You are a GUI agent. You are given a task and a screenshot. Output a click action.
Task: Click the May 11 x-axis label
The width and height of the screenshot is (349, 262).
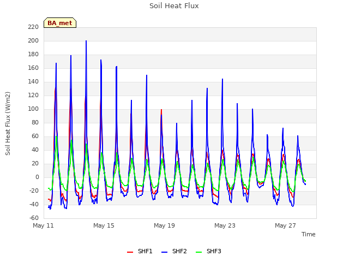tap(43, 225)
